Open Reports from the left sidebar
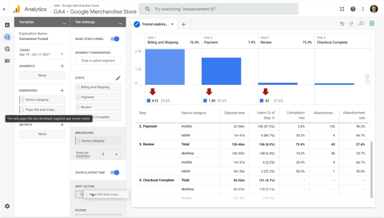384x218 pixels. (x=7, y=25)
